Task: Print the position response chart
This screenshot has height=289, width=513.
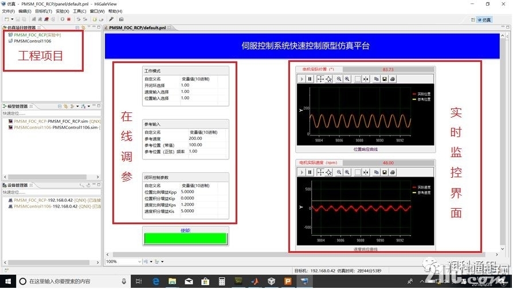Action: [392, 79]
